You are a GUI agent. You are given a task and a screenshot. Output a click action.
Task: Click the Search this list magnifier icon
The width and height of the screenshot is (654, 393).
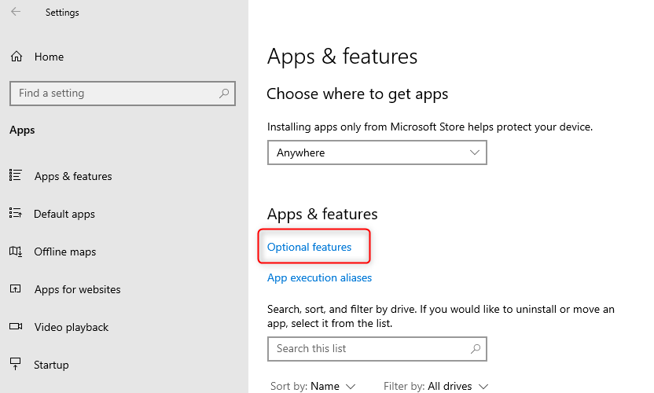(x=476, y=348)
